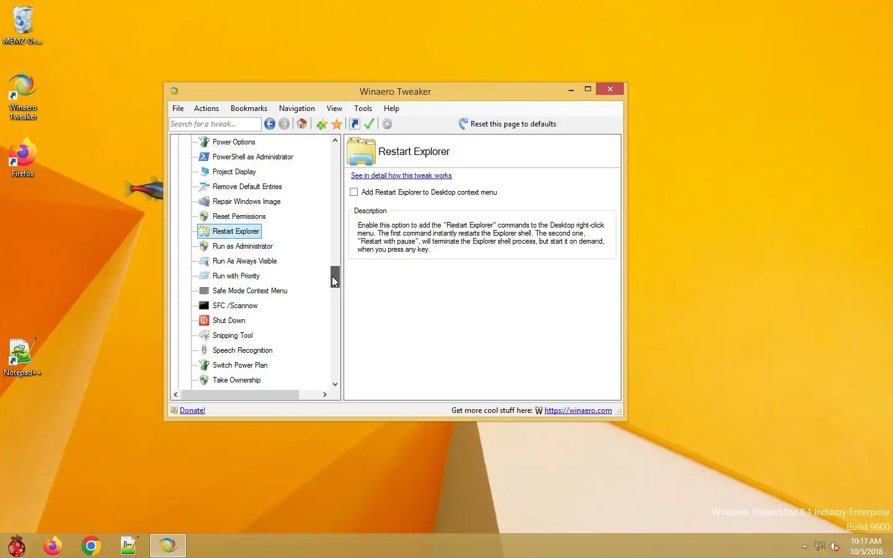Open the Bookmarks menu
Viewport: 893px width, 558px height.
pyautogui.click(x=249, y=108)
